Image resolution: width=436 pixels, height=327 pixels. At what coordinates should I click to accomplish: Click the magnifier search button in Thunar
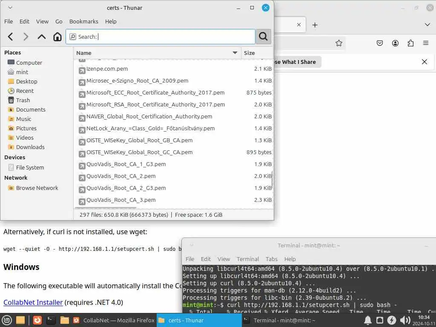[x=263, y=37]
